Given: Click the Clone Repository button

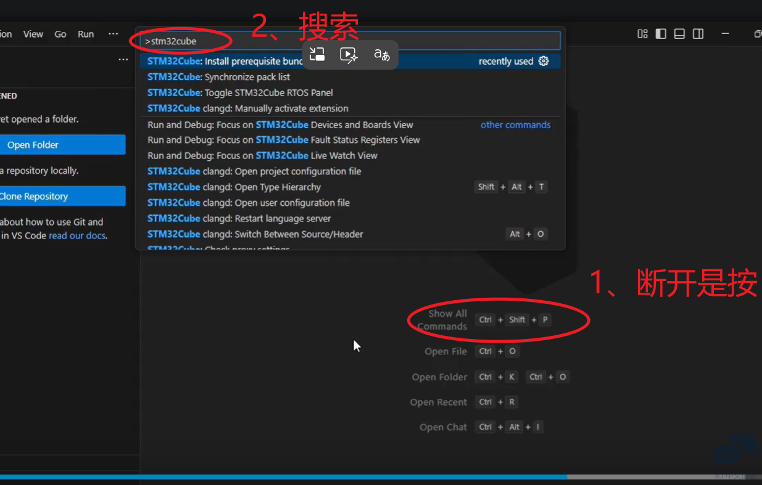Looking at the screenshot, I should pyautogui.click(x=62, y=196).
